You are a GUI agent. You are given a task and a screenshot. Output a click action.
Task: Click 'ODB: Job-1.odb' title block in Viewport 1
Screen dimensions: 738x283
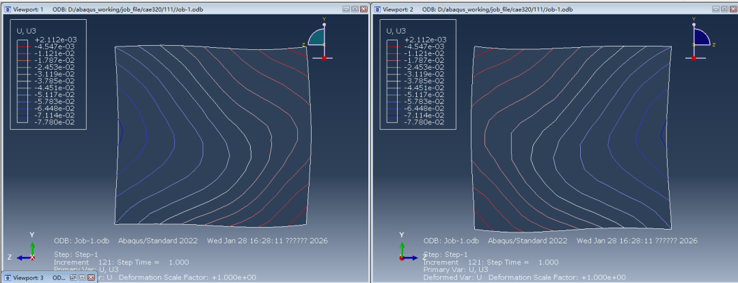(81, 241)
